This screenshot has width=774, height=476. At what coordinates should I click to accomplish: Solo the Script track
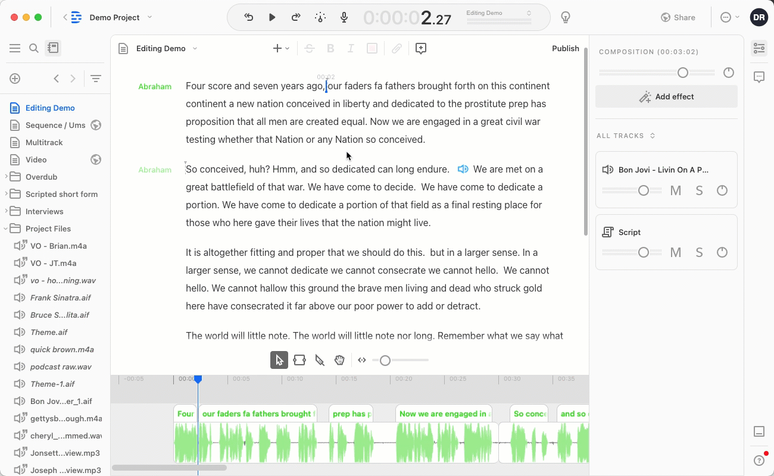699,252
